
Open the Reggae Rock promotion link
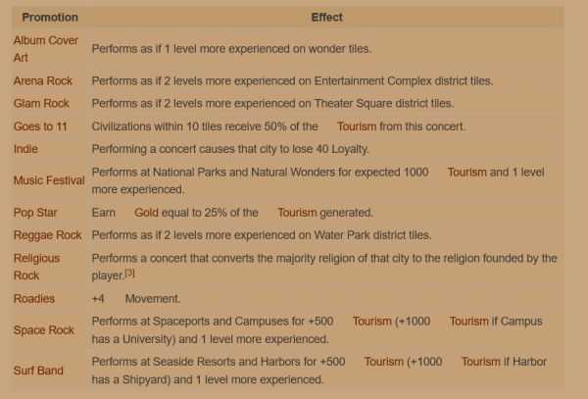click(47, 235)
